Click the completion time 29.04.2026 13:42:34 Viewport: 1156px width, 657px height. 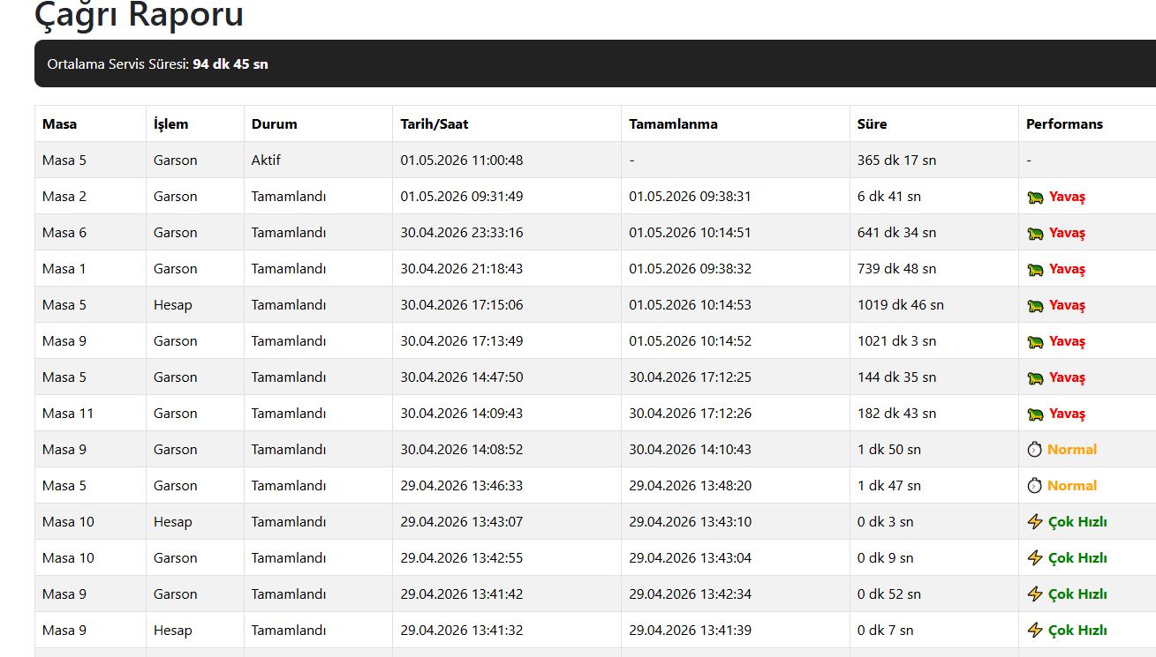point(690,594)
